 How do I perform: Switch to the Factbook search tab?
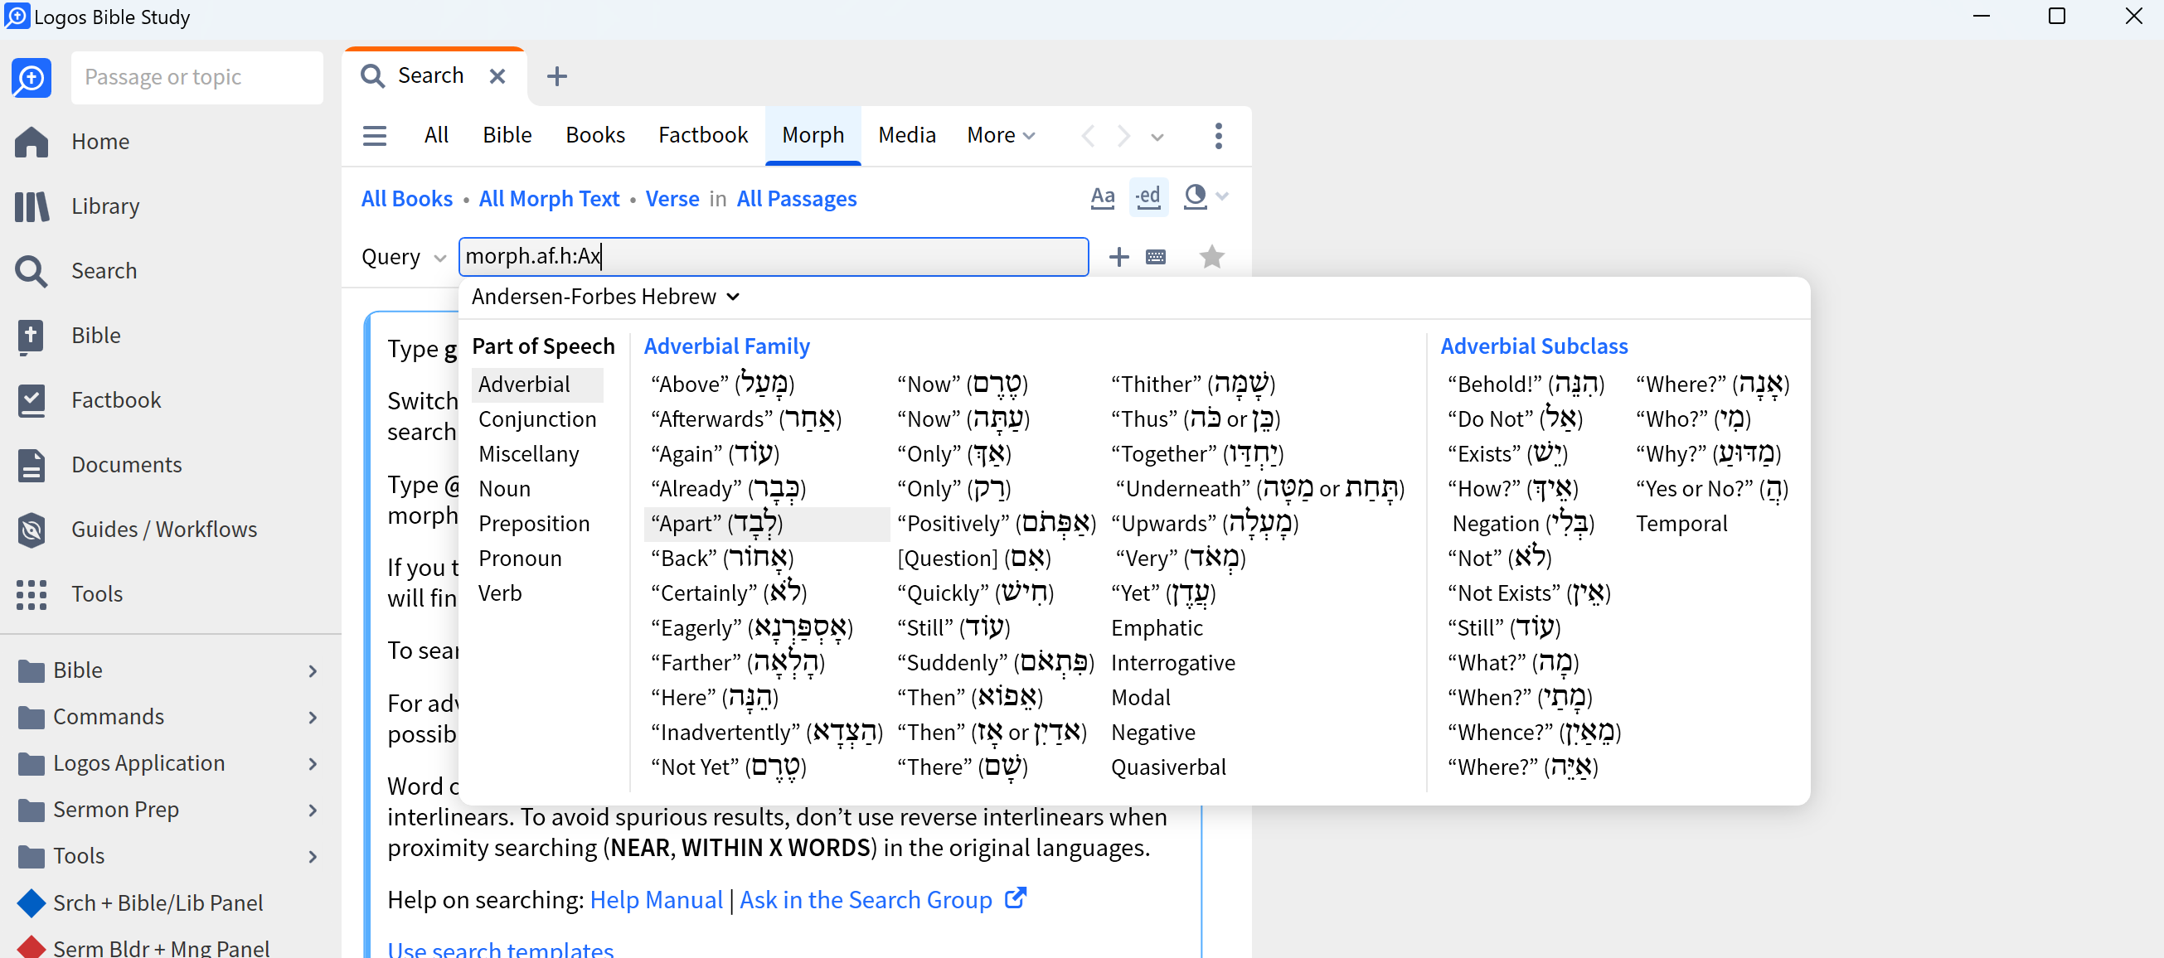[702, 135]
